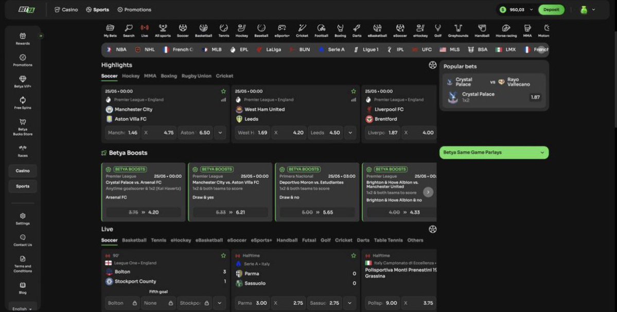Screen dimensions: 617x312
Task: Select the eBasketball icon
Action: 377,31
